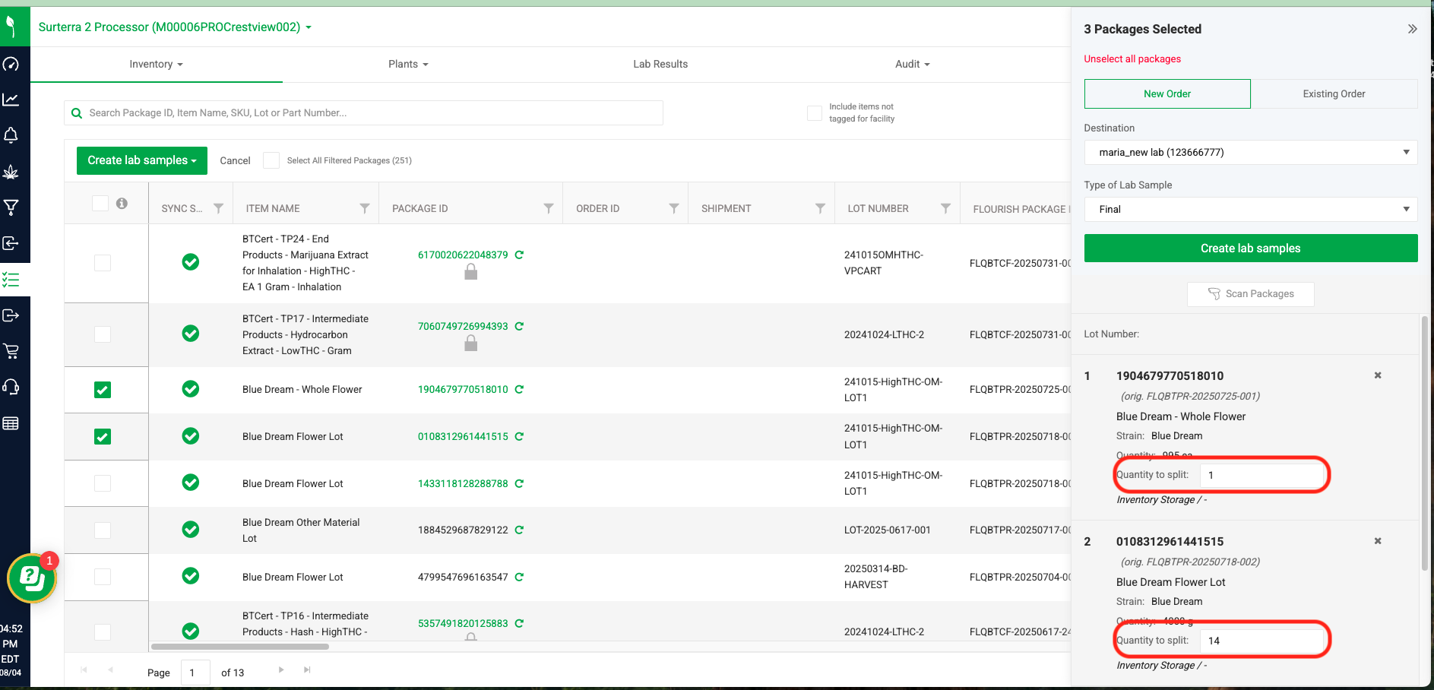Click filter icon on Shipment column

(x=820, y=208)
